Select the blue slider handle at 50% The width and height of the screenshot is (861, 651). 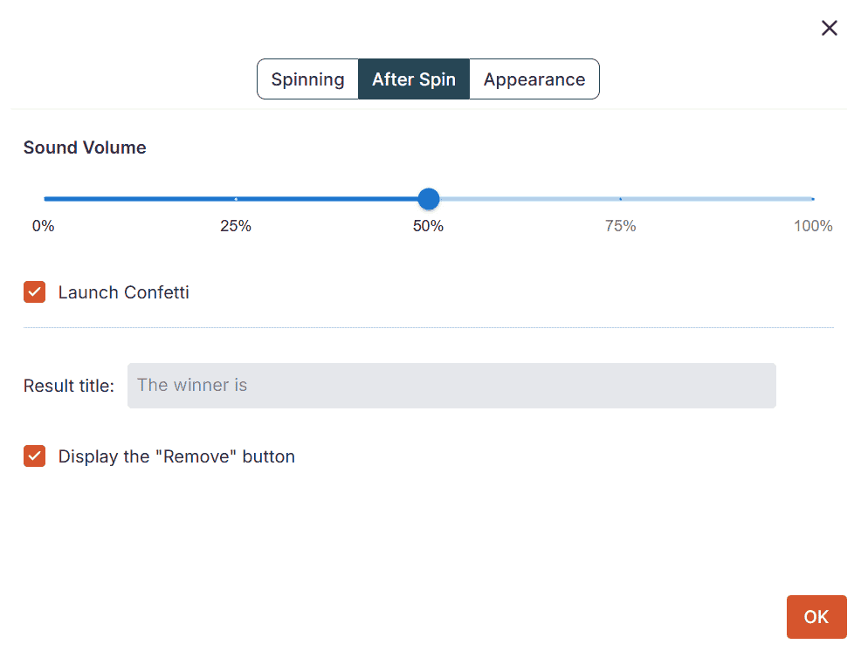tap(428, 199)
